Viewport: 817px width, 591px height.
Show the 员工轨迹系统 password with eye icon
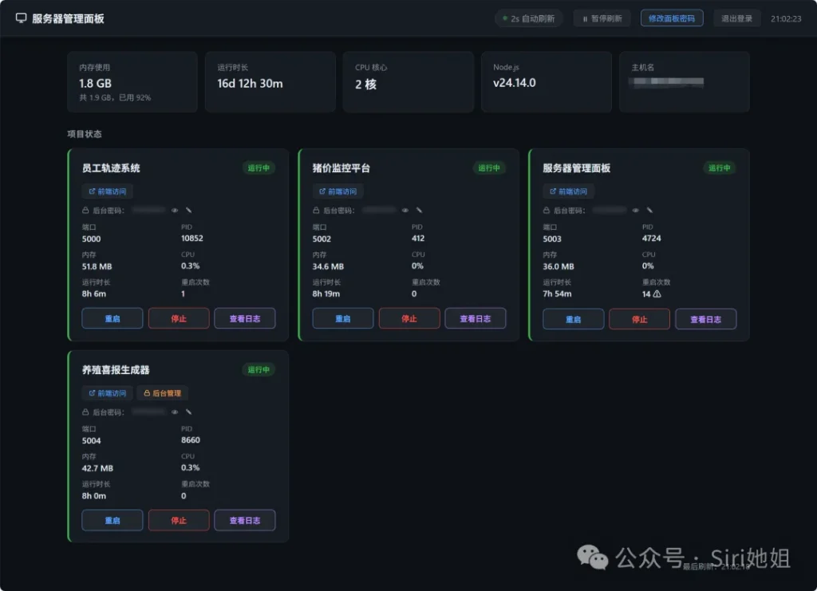pos(175,211)
